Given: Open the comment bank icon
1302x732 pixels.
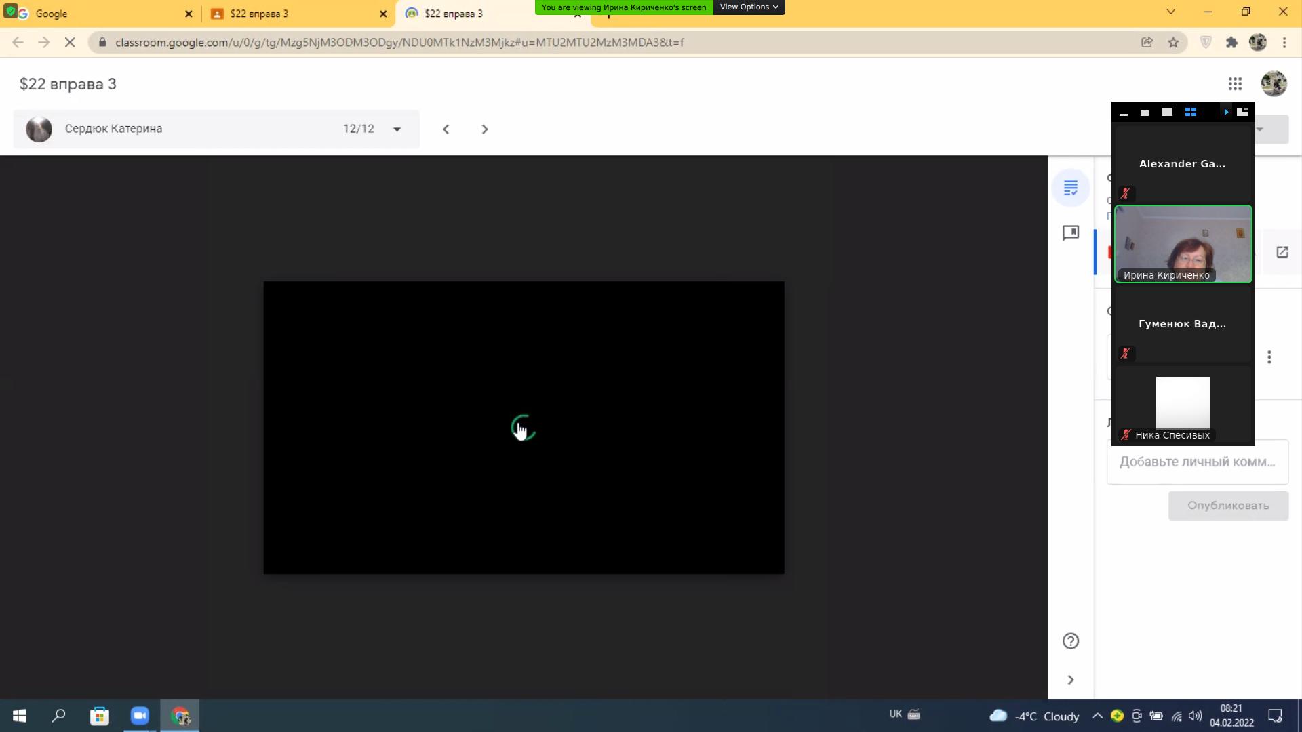Looking at the screenshot, I should coord(1071,233).
